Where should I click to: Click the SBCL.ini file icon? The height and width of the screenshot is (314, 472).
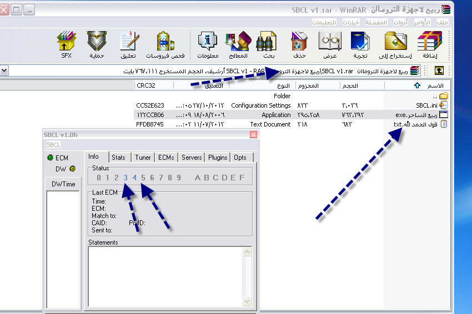(443, 105)
